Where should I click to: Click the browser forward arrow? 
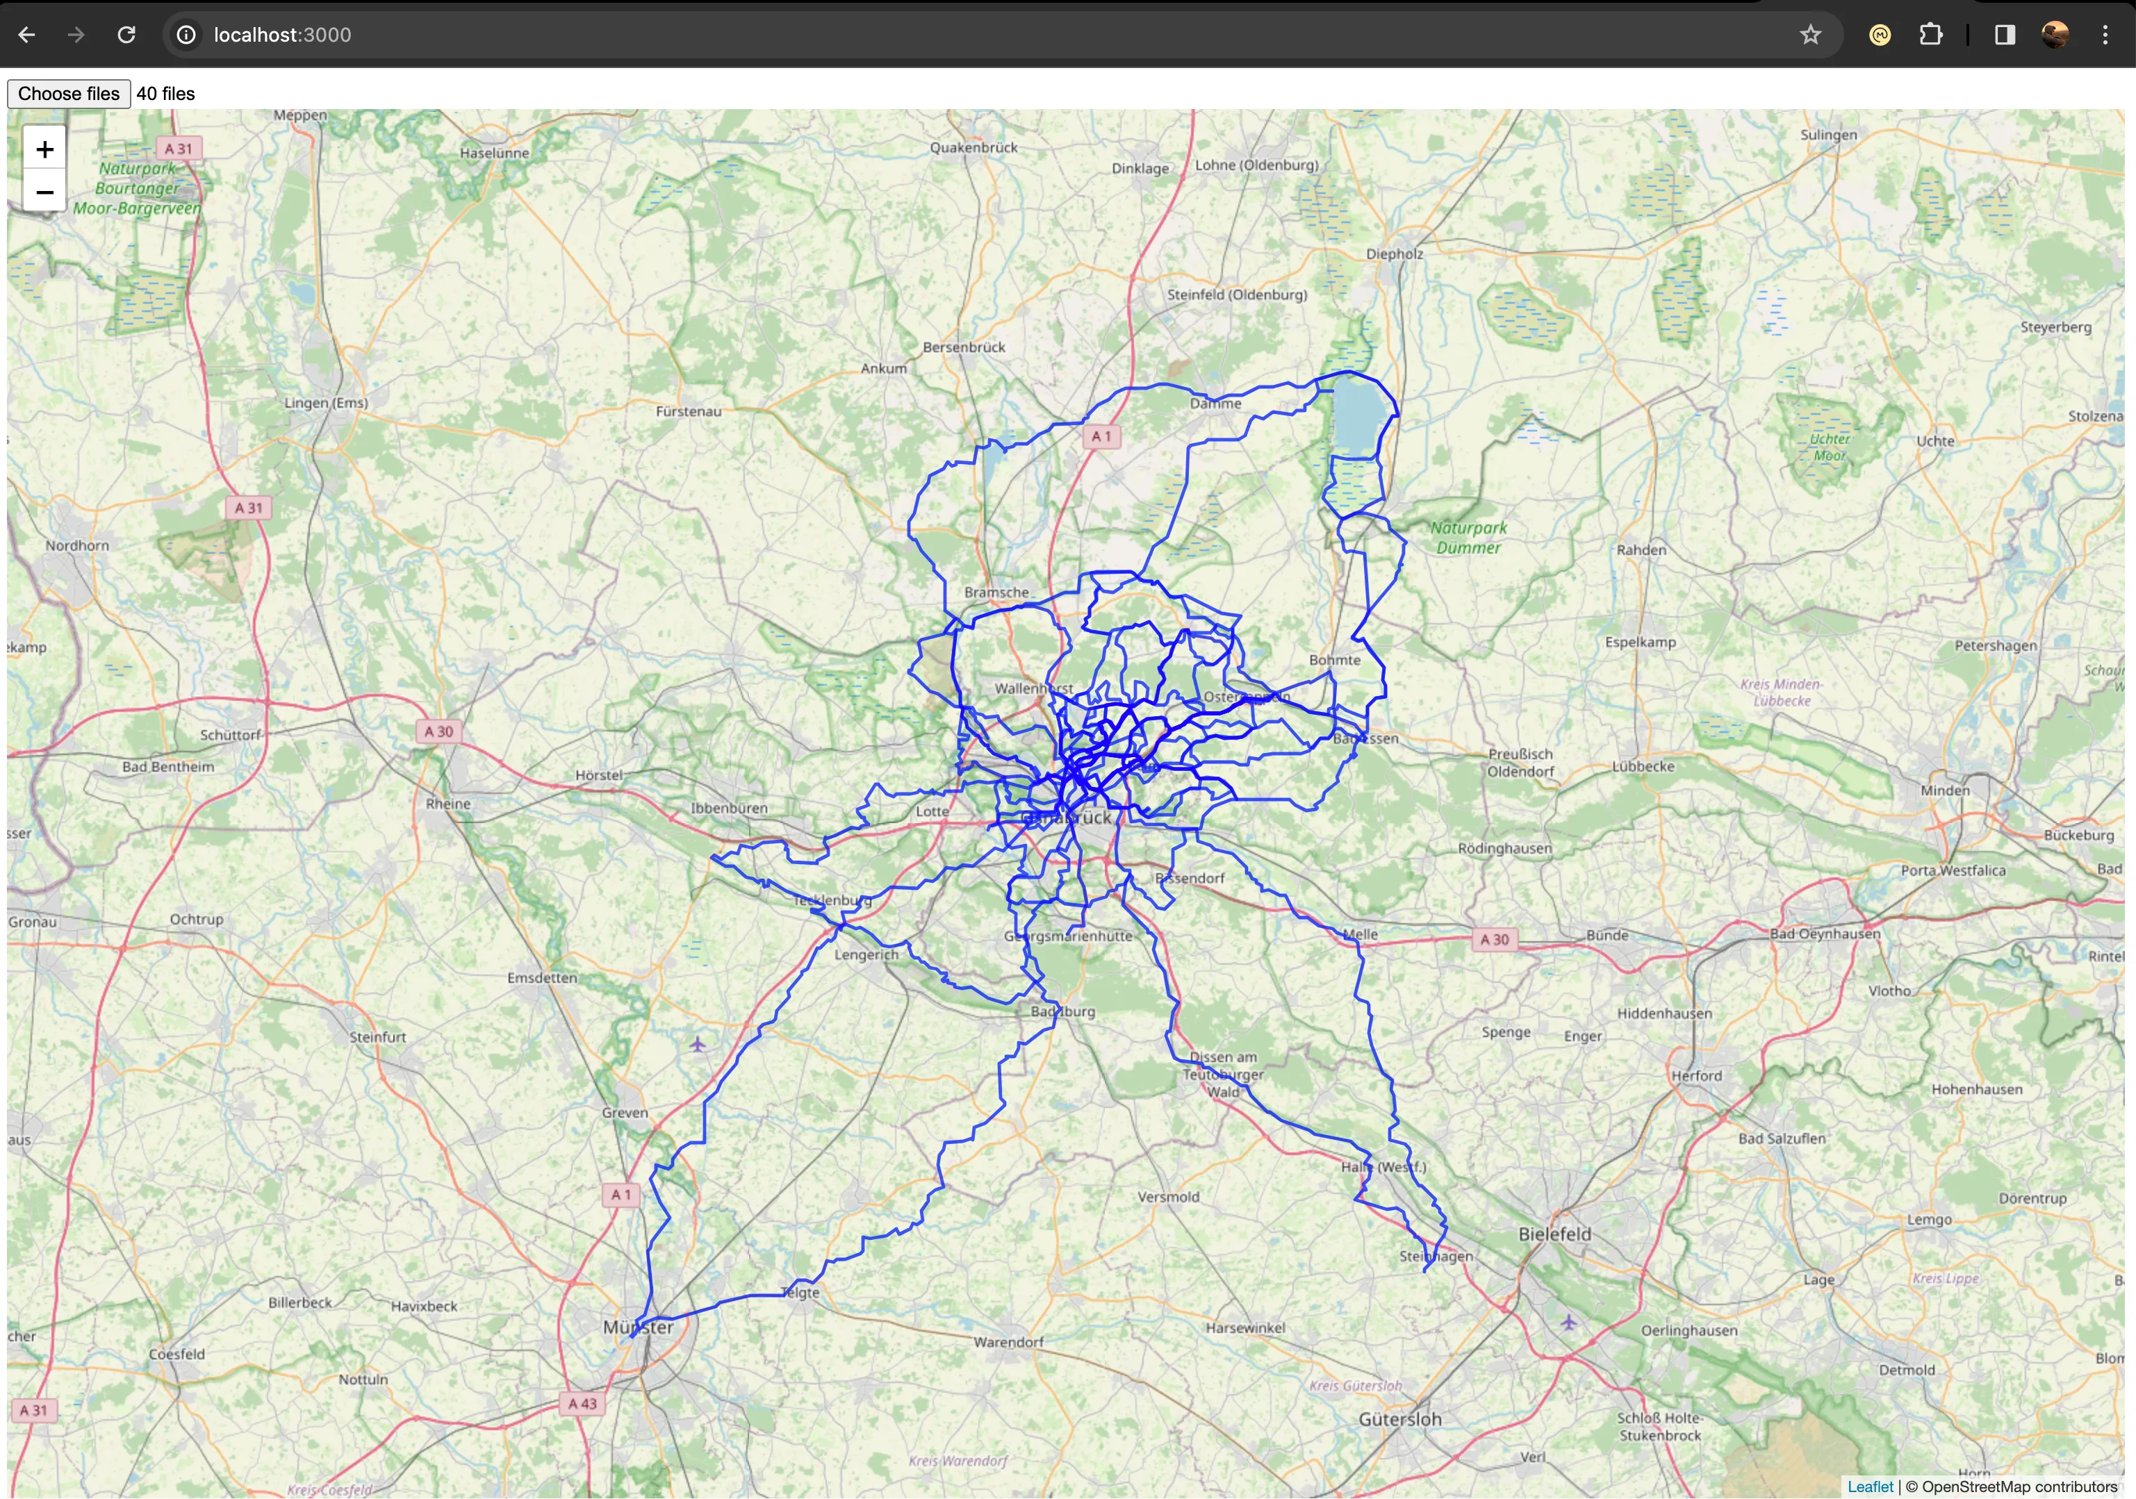pos(76,35)
